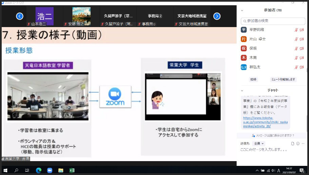309x175 pixels.
Task: Open the tokoha-u.ac.jp link in chat
Action: coord(265,122)
